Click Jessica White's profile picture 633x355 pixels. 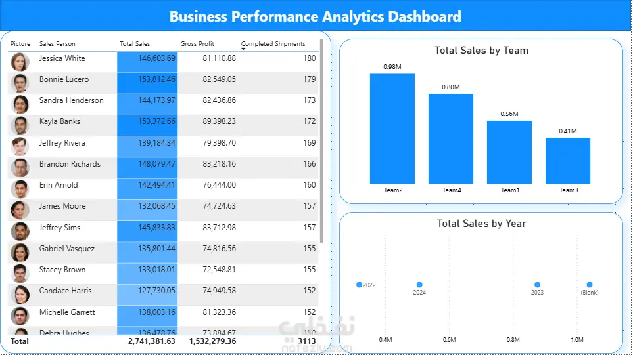[x=20, y=62]
